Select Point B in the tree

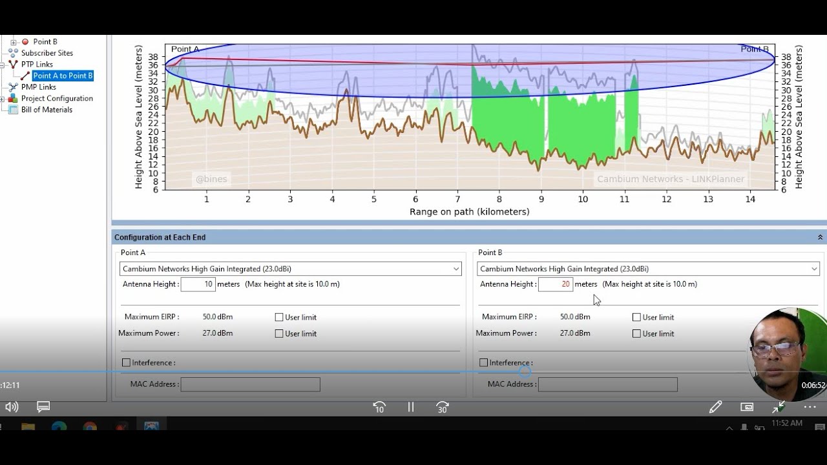pyautogui.click(x=45, y=42)
